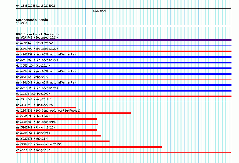Click nsv6509790 (Sedlazeck2020) label
239x163 pixels.
click(37, 49)
